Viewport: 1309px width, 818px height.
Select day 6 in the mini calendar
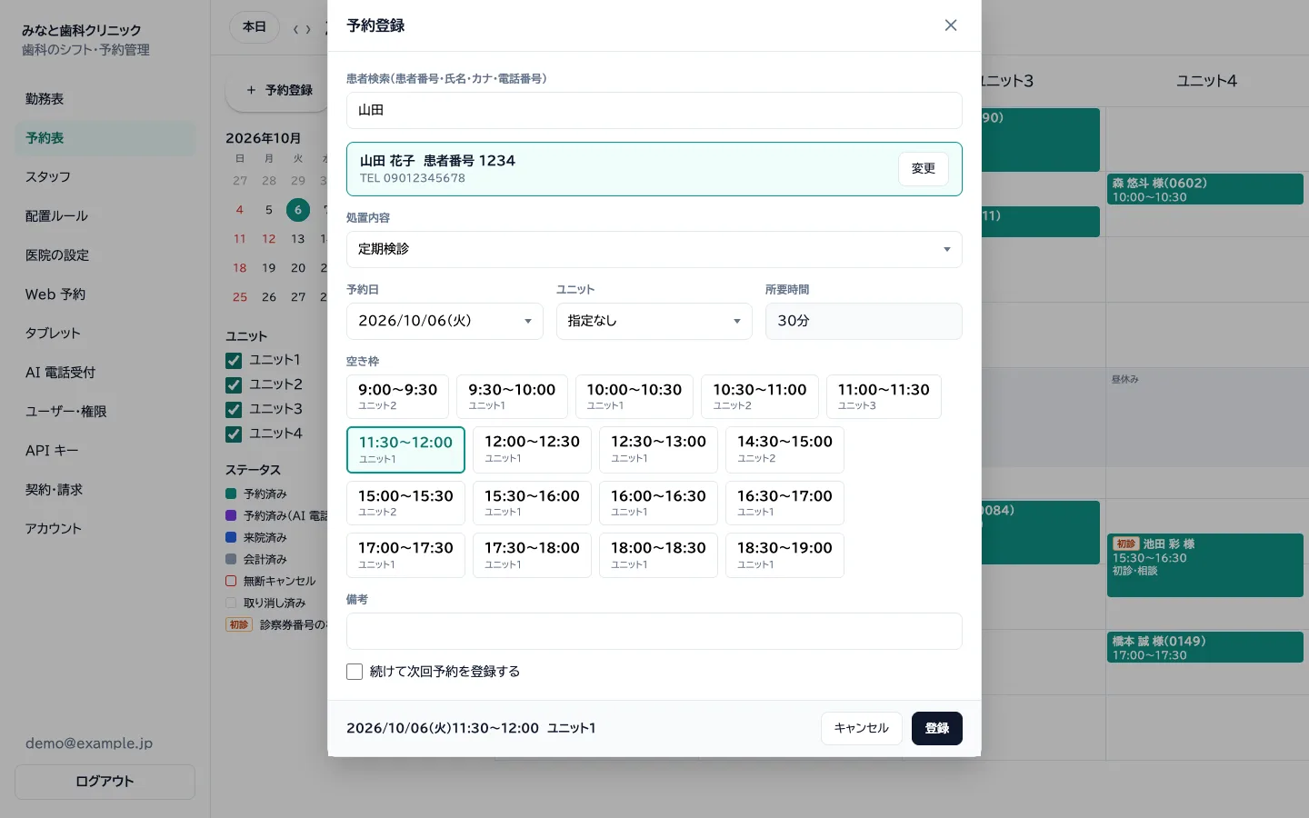[x=297, y=210]
